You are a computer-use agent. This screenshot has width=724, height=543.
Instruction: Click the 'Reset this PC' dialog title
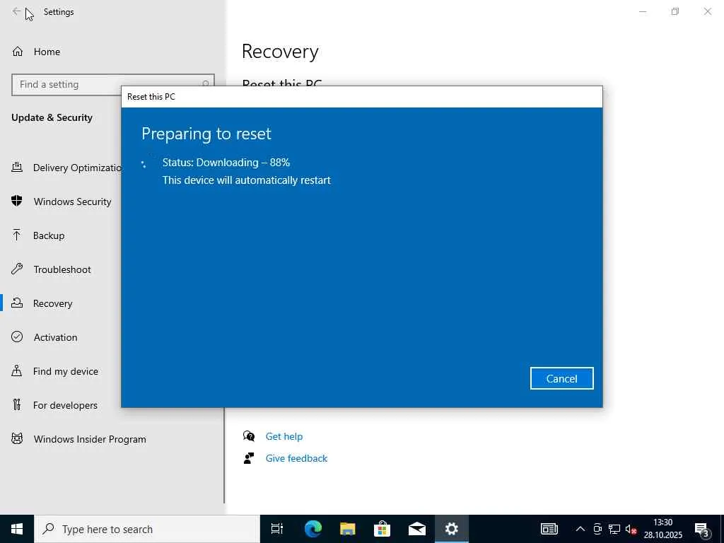[151, 96]
